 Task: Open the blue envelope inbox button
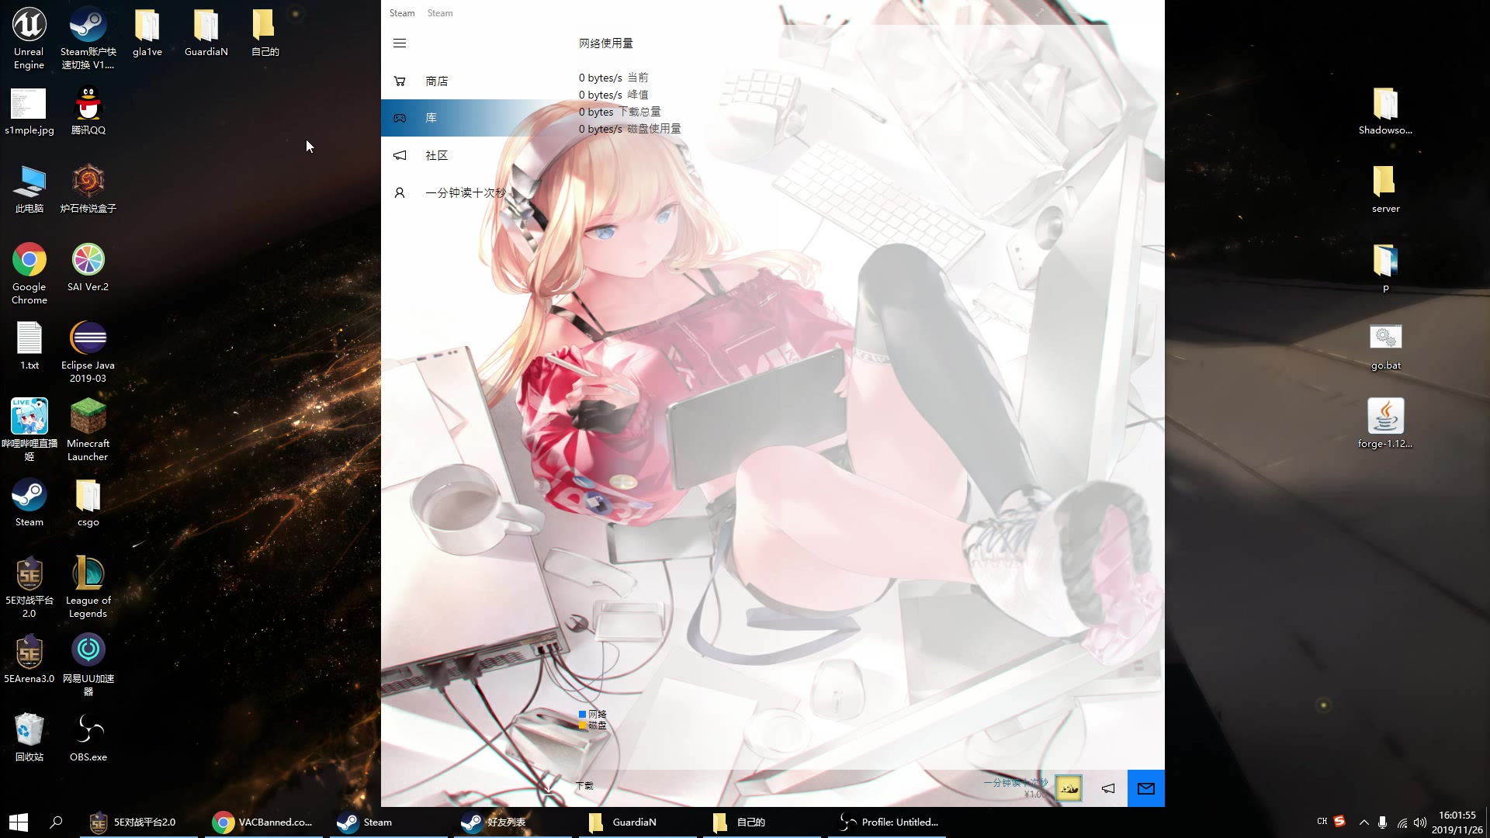tap(1146, 788)
